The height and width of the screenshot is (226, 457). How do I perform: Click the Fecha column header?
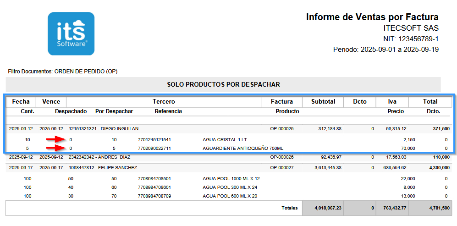(x=21, y=101)
